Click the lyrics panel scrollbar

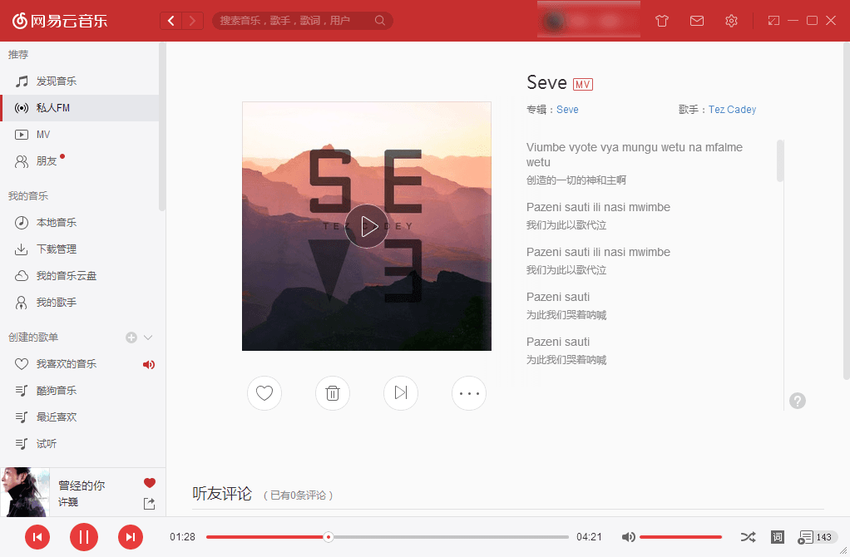tap(780, 161)
